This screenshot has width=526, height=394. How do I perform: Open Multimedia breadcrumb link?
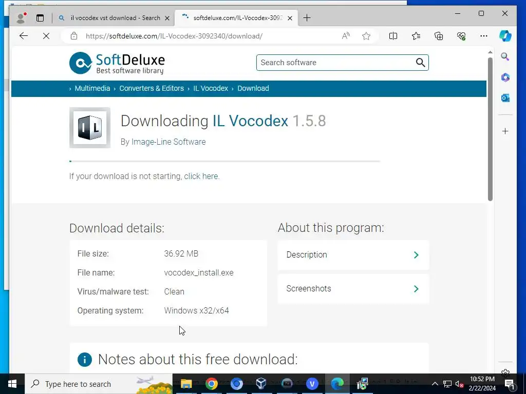coord(92,88)
